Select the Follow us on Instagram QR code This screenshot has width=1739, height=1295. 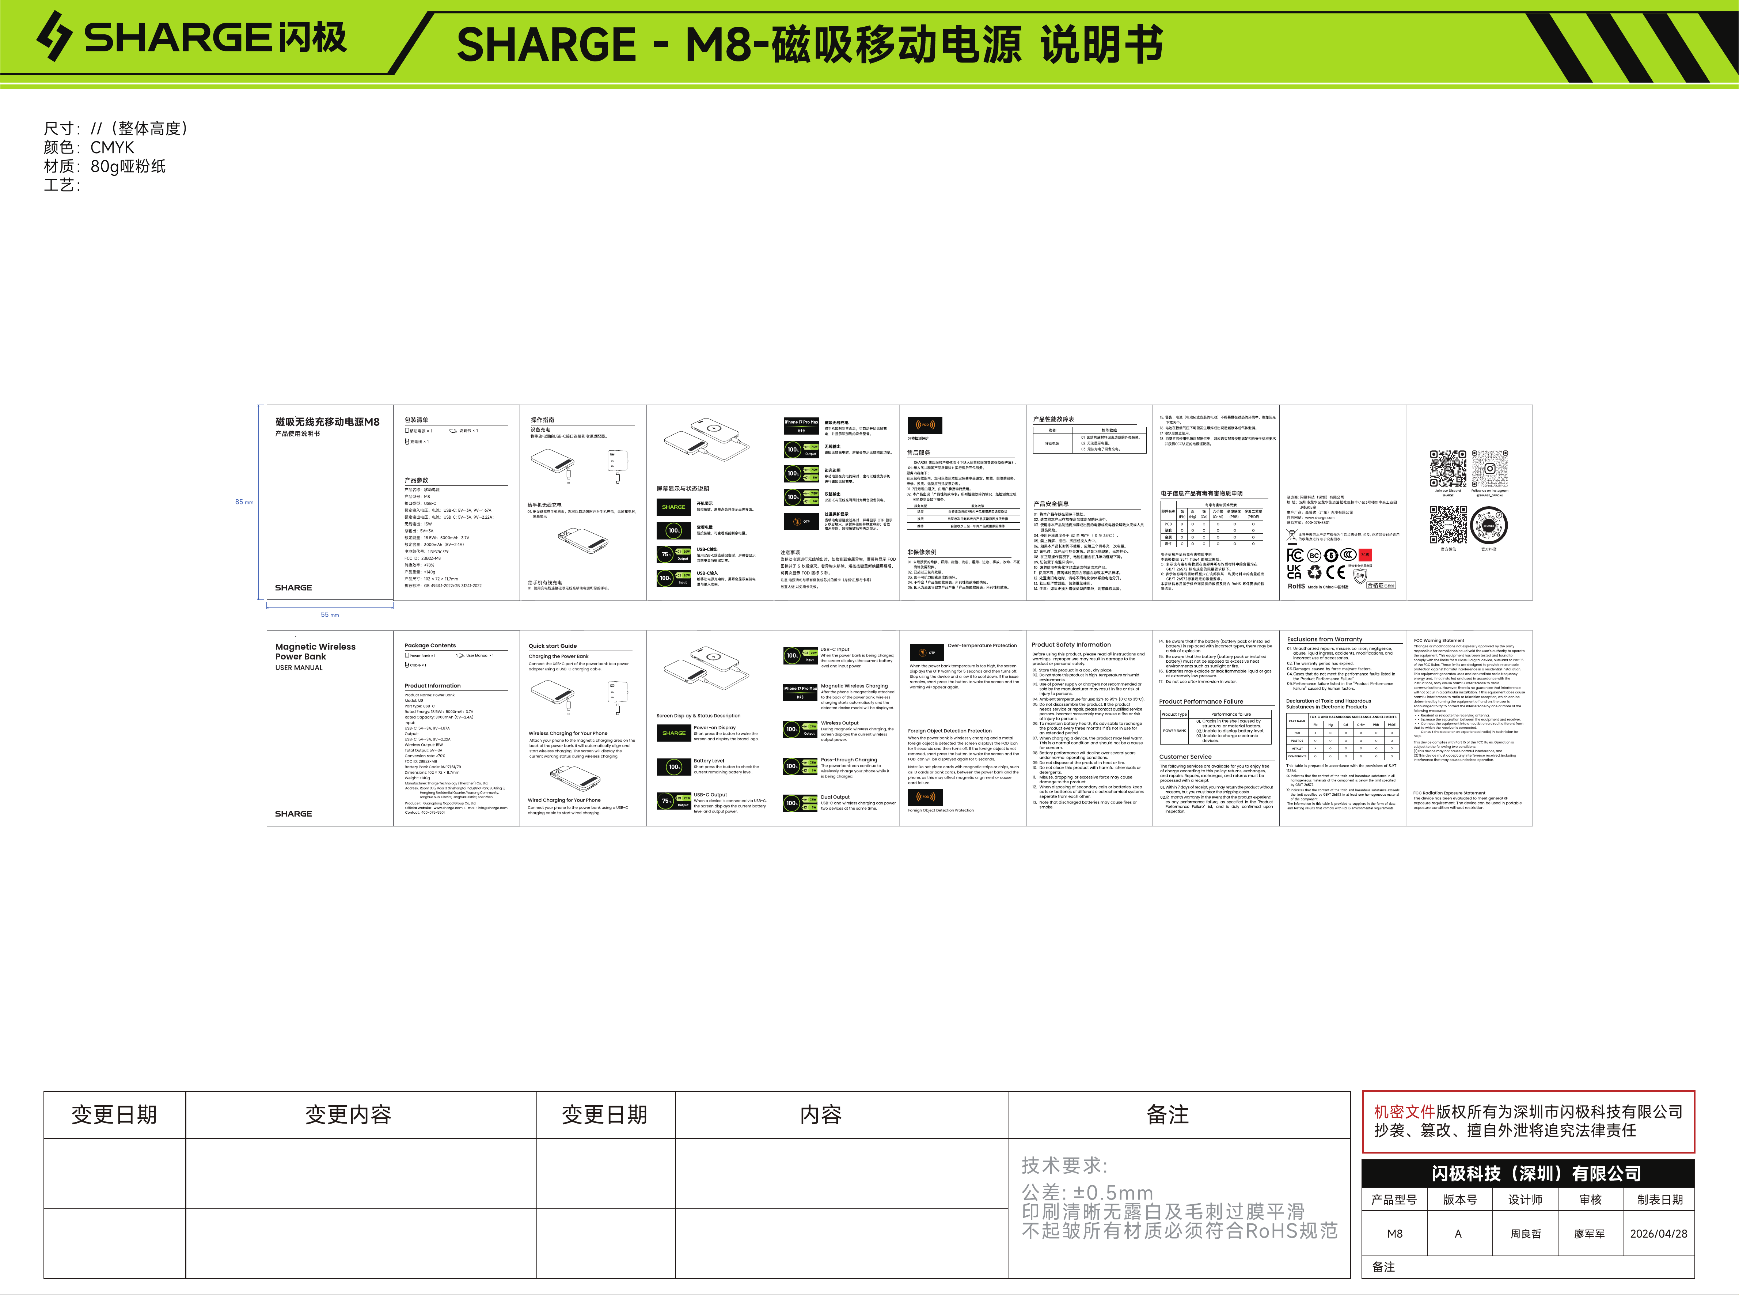point(1490,469)
